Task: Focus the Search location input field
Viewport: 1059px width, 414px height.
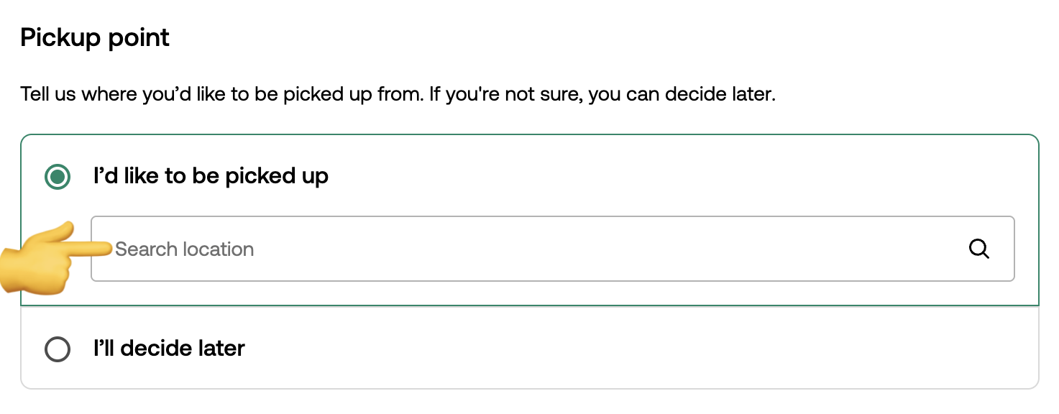Action: coord(503,249)
